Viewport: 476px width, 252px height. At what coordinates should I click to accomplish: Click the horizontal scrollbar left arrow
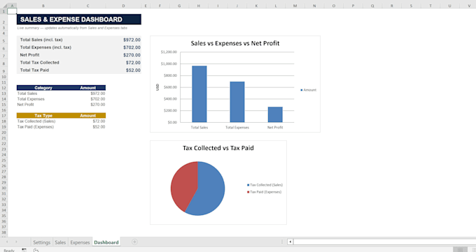[x=290, y=242]
